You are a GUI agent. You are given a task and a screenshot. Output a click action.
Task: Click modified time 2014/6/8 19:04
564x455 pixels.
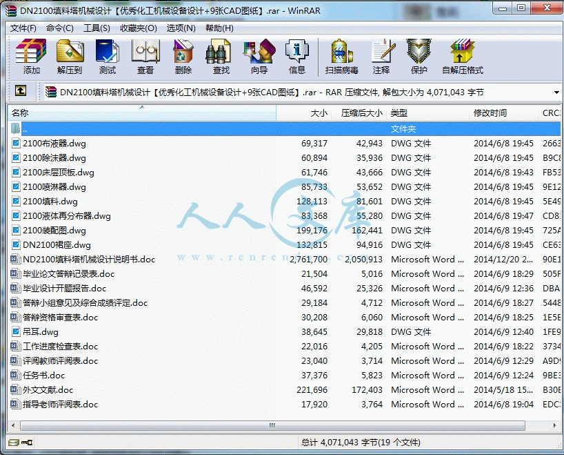tap(503, 404)
